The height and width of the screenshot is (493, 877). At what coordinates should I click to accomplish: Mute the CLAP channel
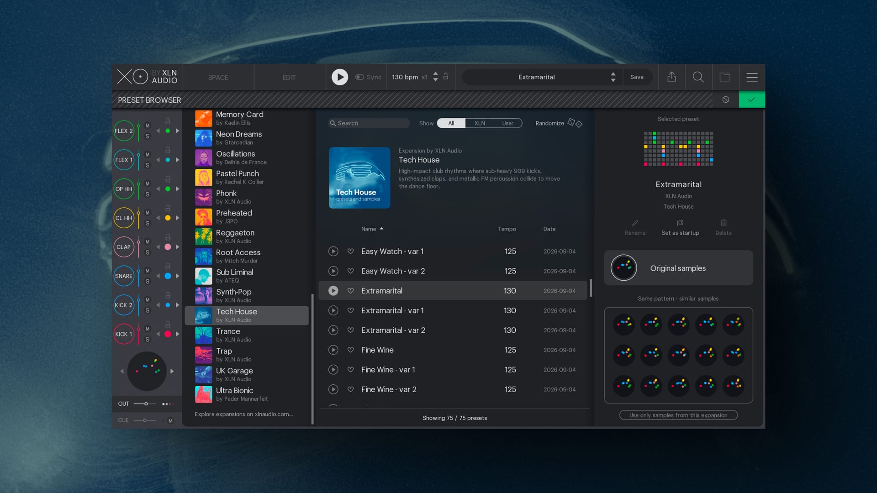click(x=148, y=241)
